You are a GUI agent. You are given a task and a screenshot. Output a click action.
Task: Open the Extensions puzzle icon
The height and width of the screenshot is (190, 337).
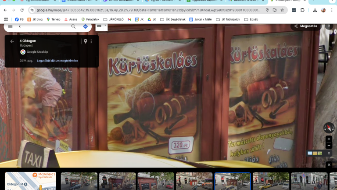302,10
